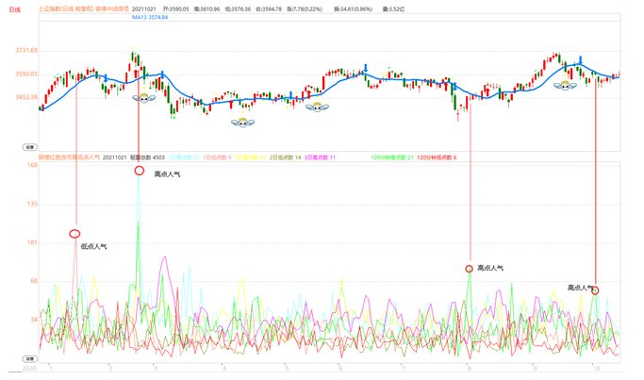
Task: Click the red circle marker above month 8
Action: click(x=470, y=270)
